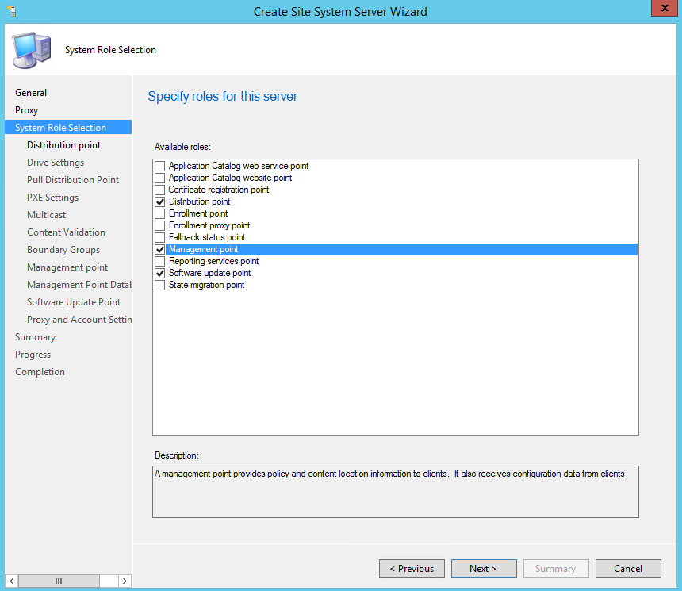
Task: Uncheck Software update point role
Action: coord(160,274)
